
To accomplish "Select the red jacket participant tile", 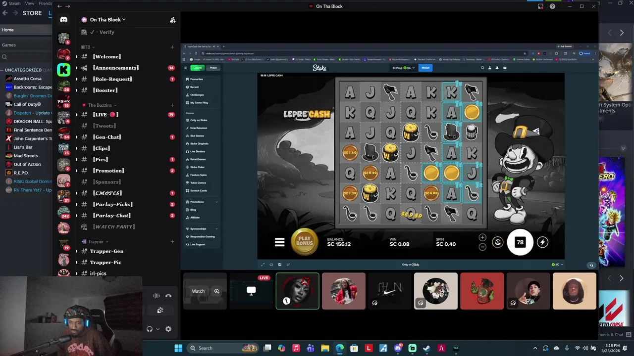I will pyautogui.click(x=482, y=291).
